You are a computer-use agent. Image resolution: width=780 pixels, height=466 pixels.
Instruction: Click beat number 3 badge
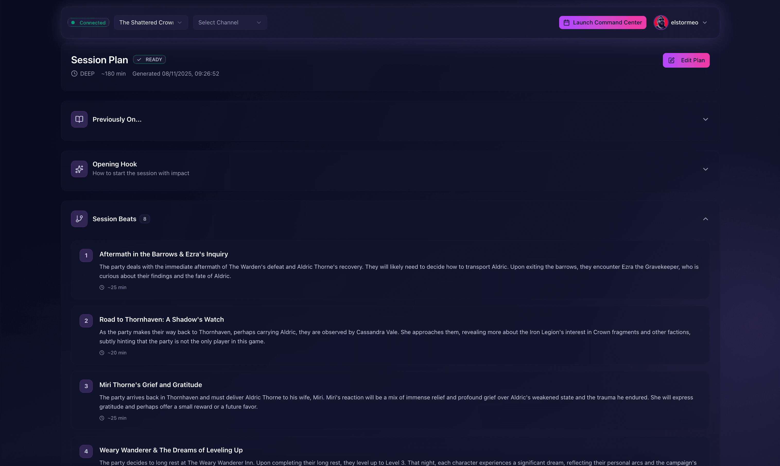pyautogui.click(x=86, y=386)
